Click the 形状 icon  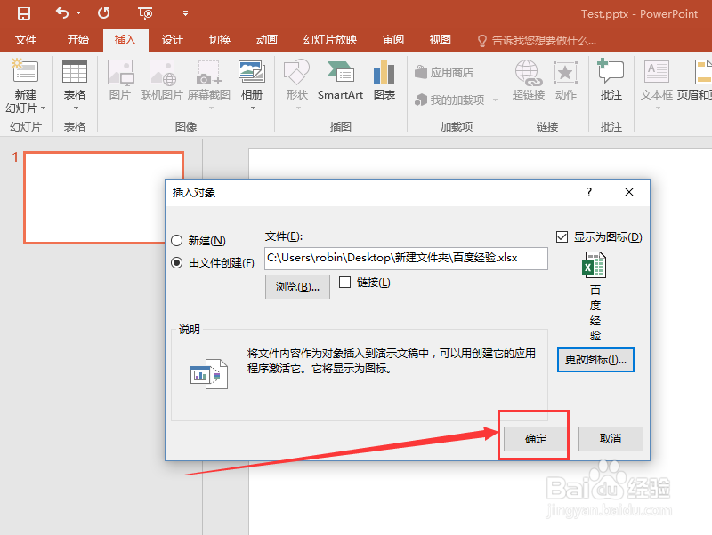(x=296, y=72)
